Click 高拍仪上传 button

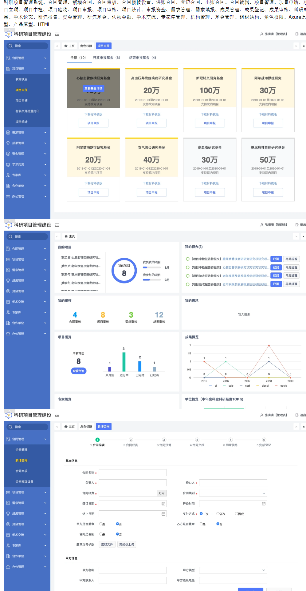[127, 545]
